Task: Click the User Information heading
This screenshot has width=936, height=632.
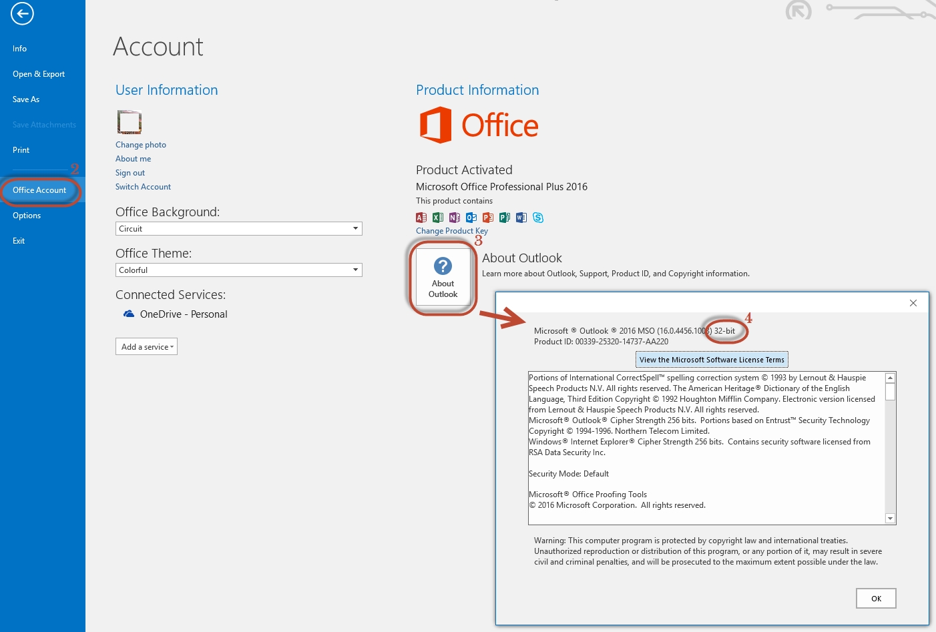Action: point(167,90)
